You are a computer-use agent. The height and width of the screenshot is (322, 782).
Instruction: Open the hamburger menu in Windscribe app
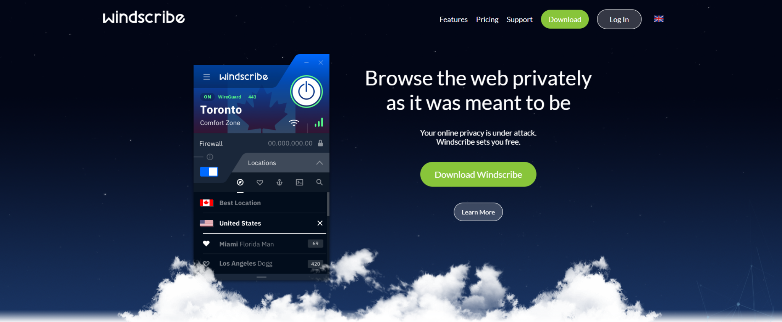coord(207,77)
